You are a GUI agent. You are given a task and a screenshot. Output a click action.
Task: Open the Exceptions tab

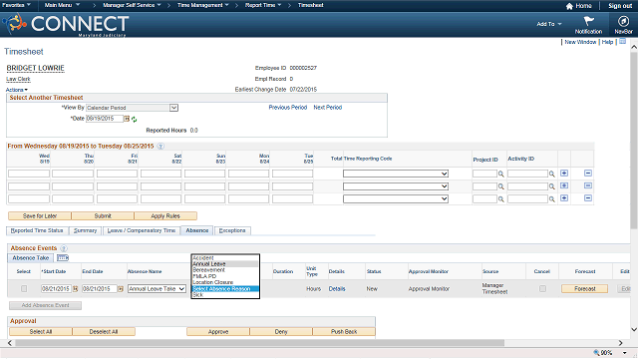(232, 230)
